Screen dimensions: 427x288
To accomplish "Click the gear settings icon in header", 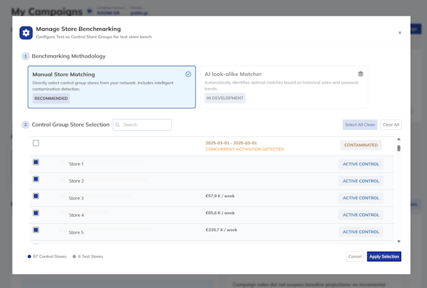I will point(26,33).
